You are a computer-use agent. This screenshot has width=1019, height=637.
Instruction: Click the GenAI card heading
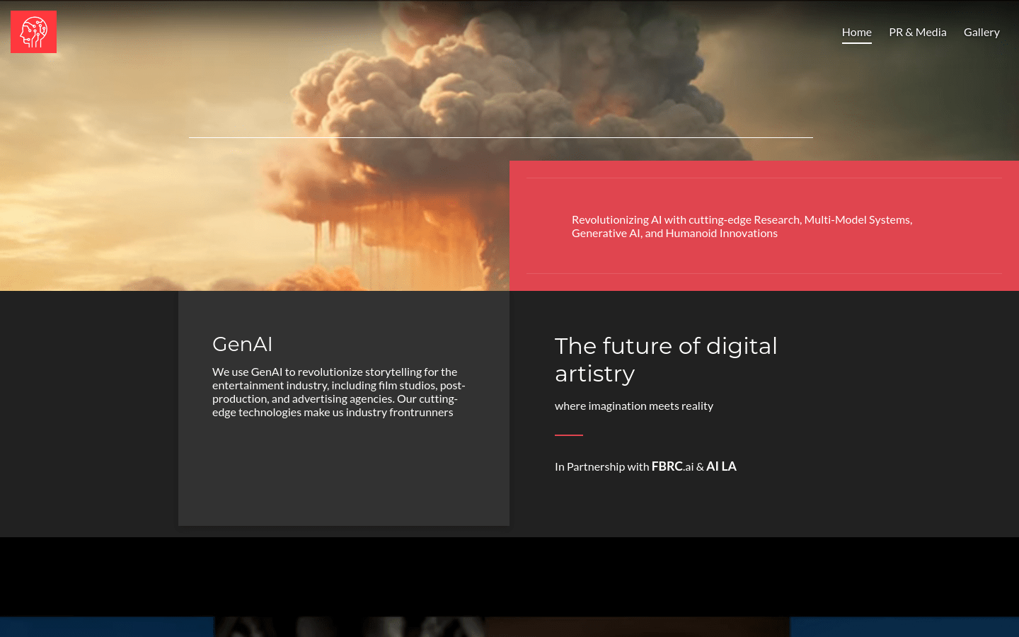(x=242, y=344)
